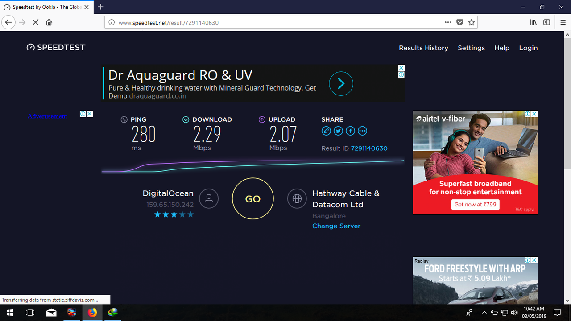Viewport: 571px width, 321px height.
Task: Rate the server with the fourth star
Action: coord(182,214)
